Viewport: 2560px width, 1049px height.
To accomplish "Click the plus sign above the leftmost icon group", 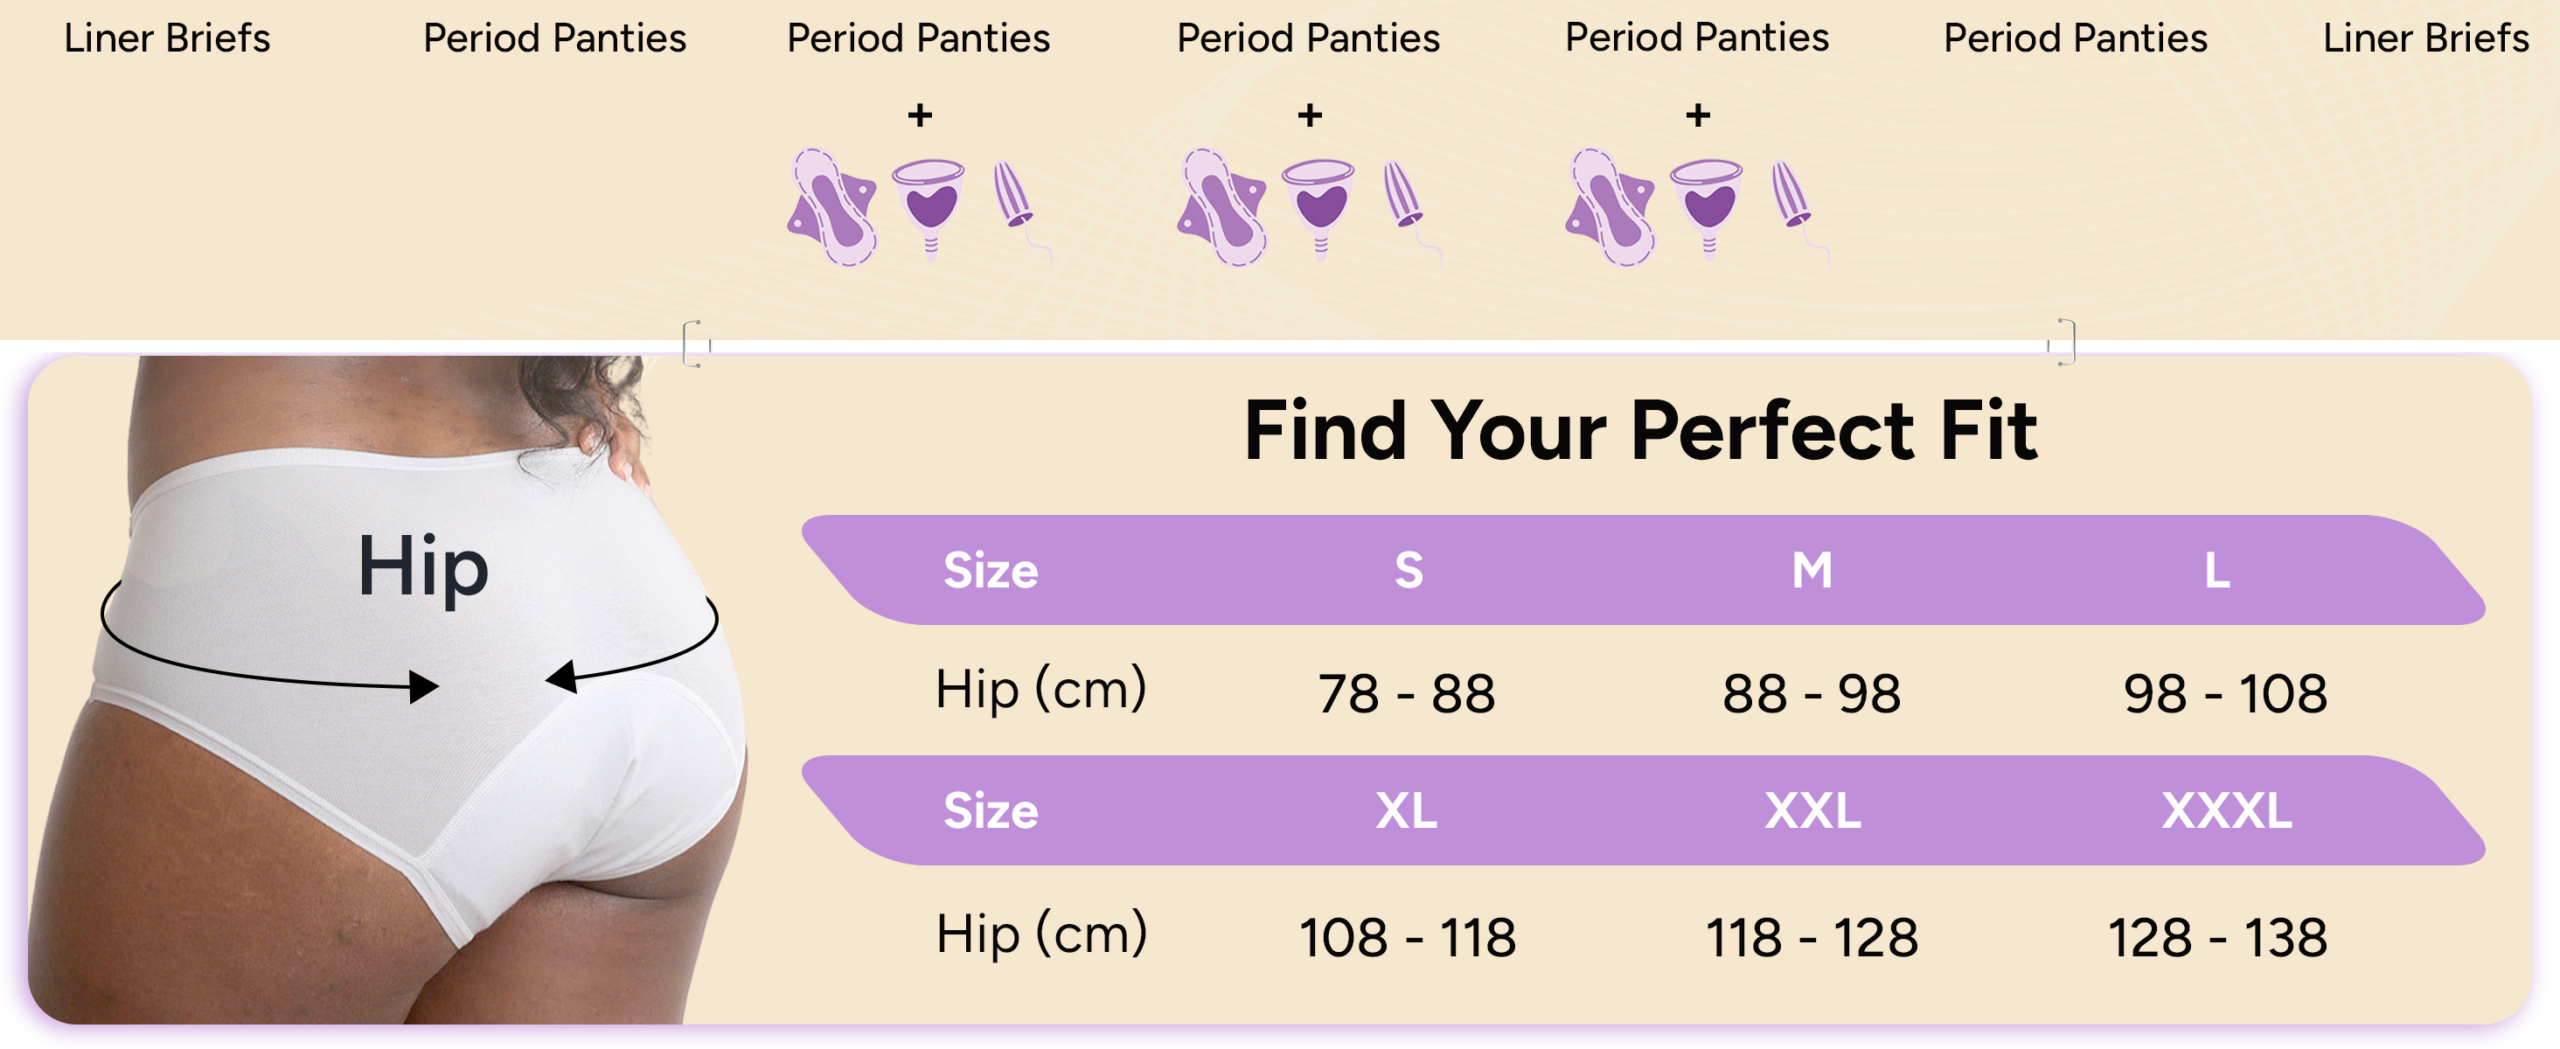I will click(x=921, y=115).
